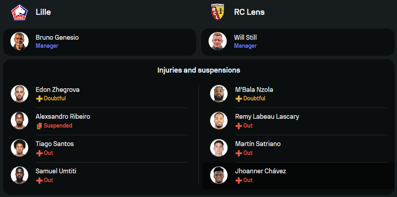The width and height of the screenshot is (397, 197).
Task: Click the red Out icon for Tiago Santos
Action: click(39, 153)
